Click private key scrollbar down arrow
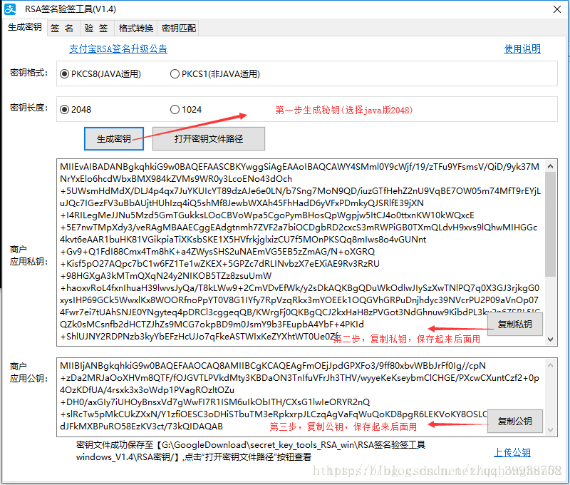The width and height of the screenshot is (570, 485). [x=550, y=339]
